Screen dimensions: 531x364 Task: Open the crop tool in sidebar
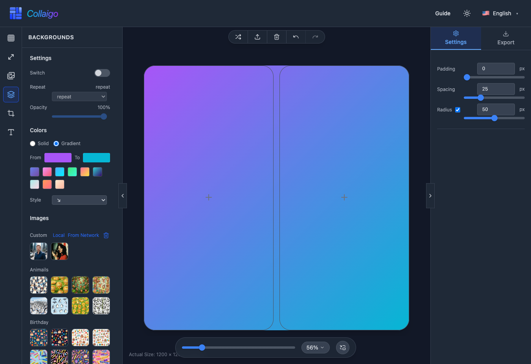(x=11, y=113)
